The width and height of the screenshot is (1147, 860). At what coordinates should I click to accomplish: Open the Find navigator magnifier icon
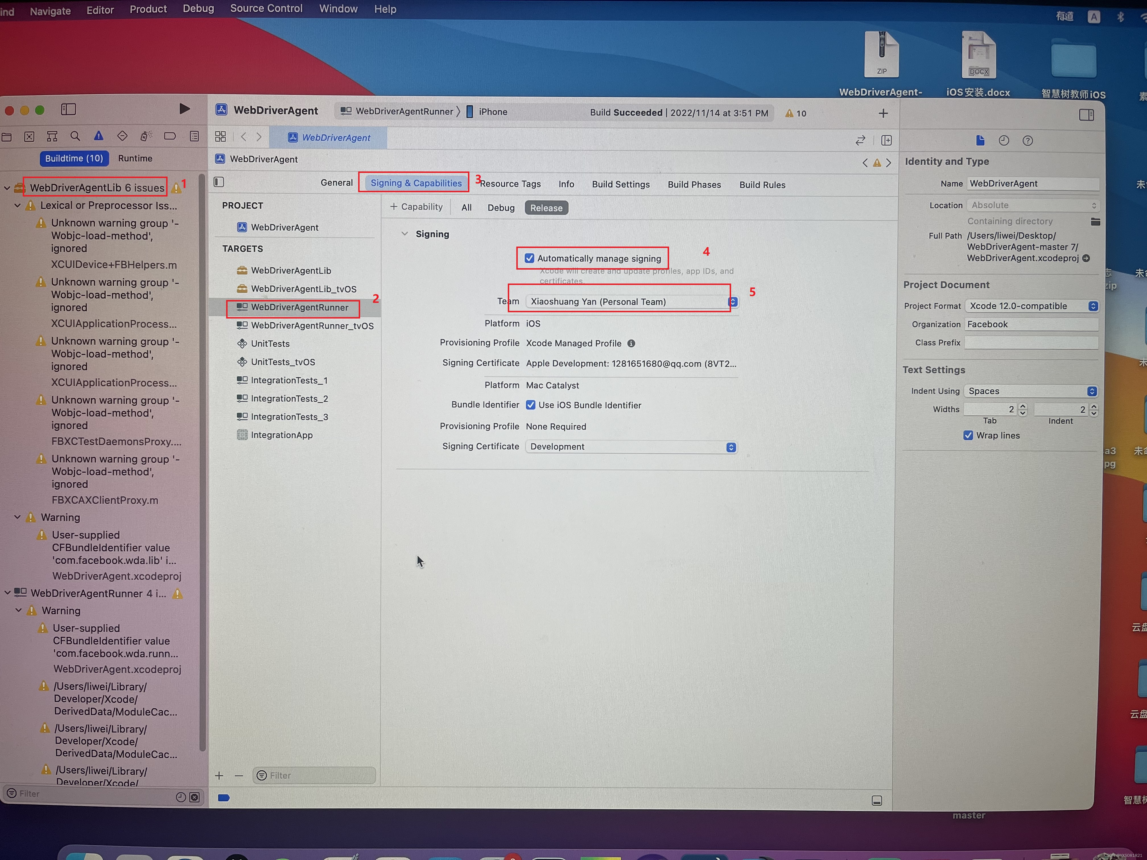75,136
